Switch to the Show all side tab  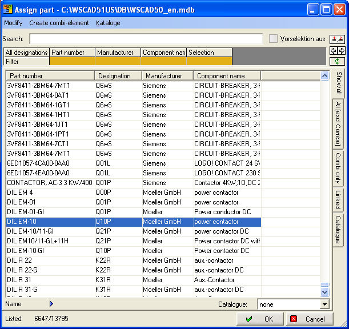(x=339, y=83)
